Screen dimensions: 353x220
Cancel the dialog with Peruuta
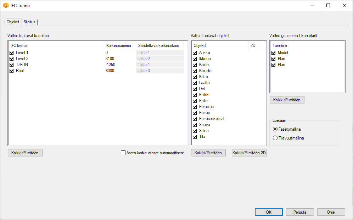[299, 212]
